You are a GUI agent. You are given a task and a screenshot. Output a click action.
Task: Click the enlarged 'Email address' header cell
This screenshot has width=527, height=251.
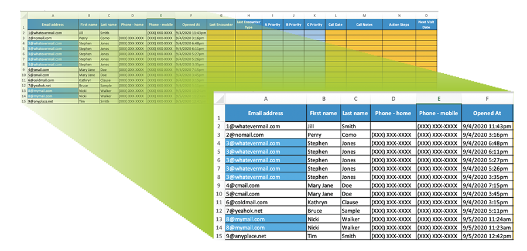pos(266,113)
